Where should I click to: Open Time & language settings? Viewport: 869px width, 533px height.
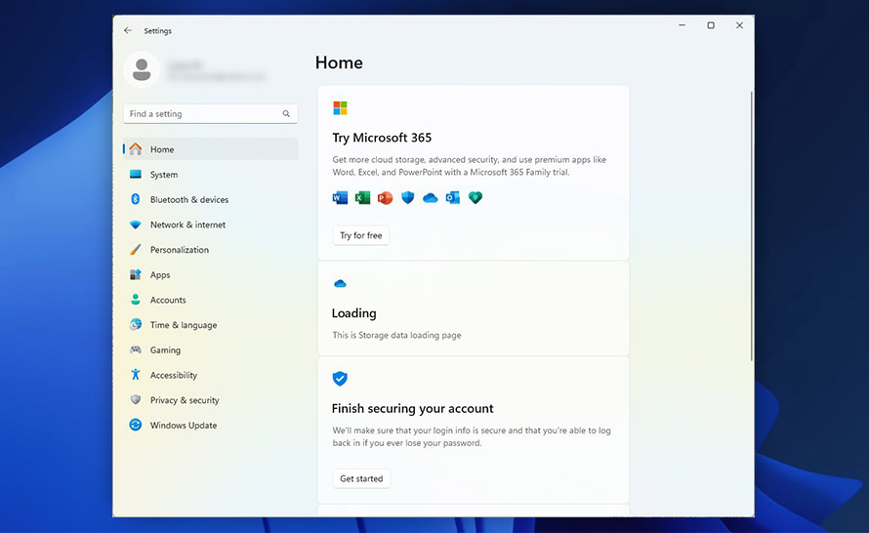(x=211, y=325)
